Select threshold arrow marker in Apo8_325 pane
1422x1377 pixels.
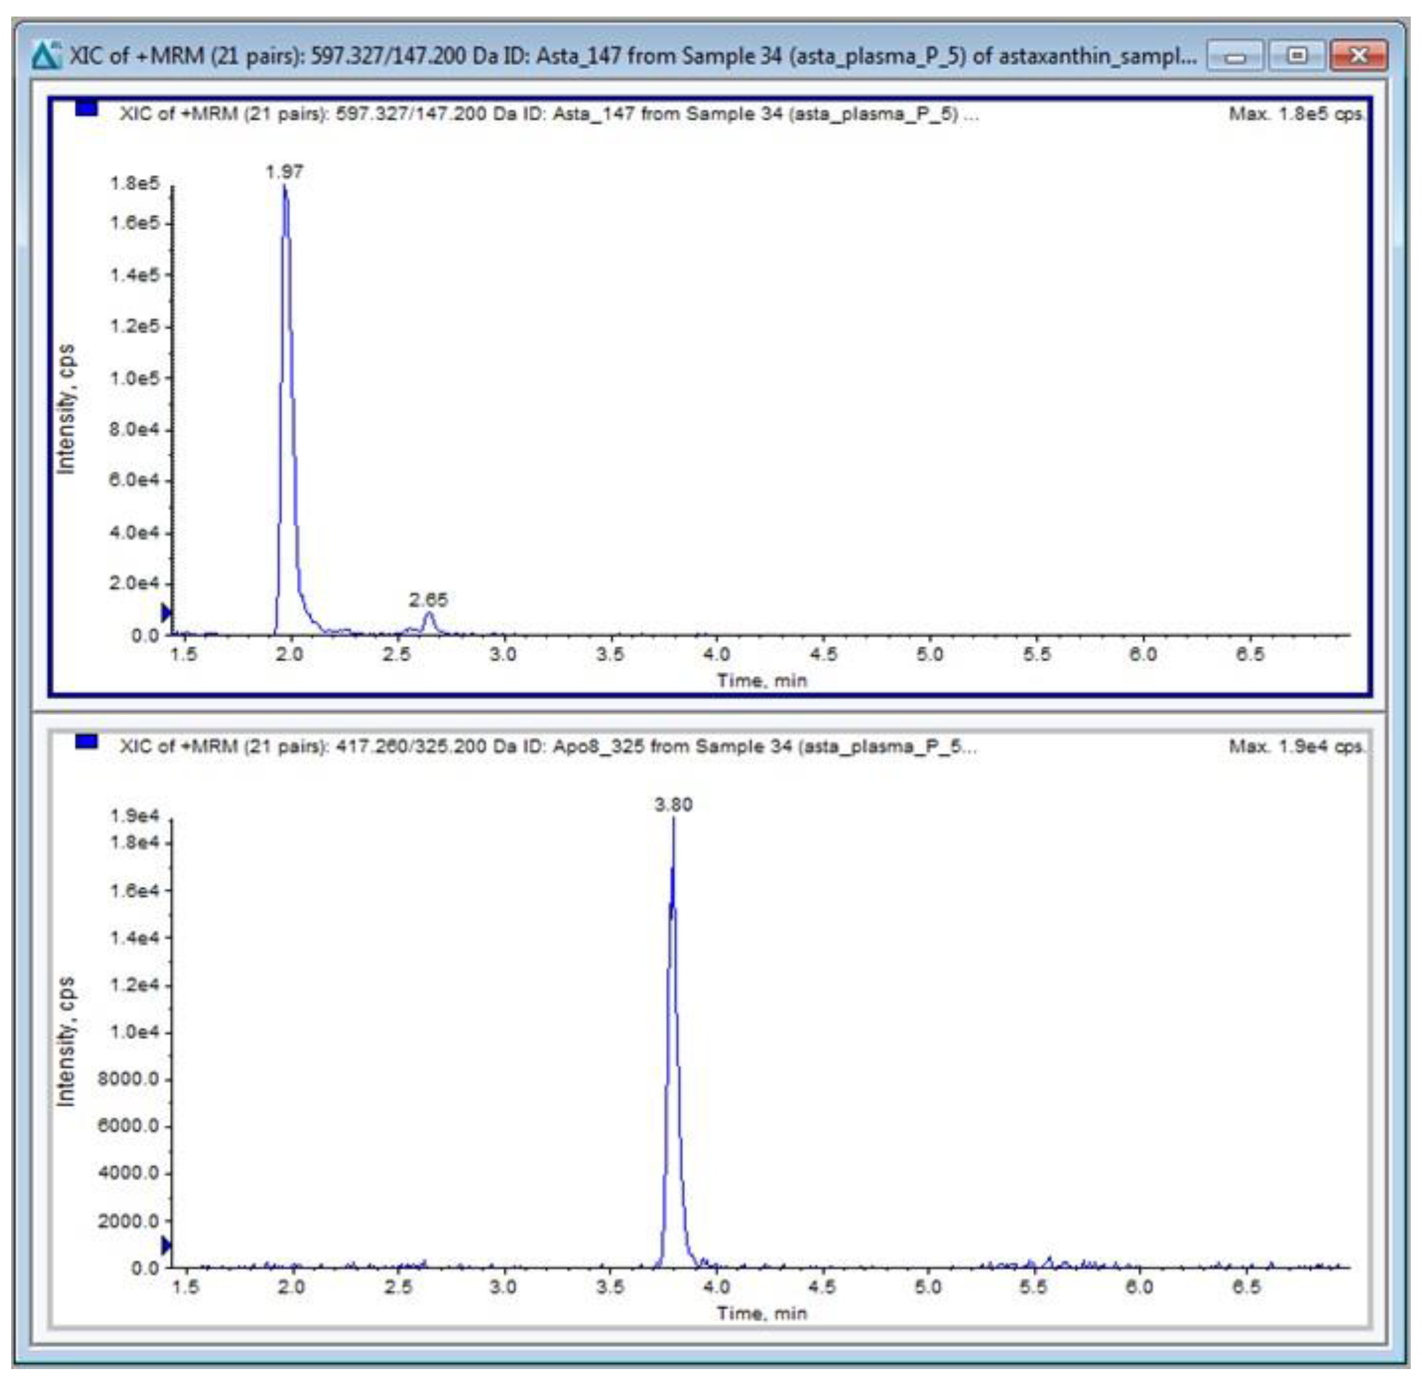pyautogui.click(x=166, y=1246)
